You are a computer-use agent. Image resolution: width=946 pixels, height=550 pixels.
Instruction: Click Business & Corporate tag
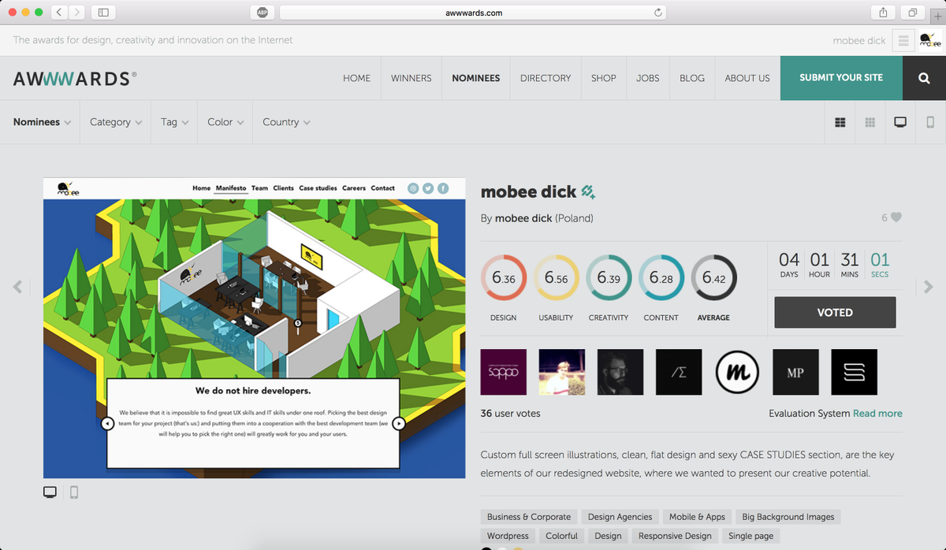[x=529, y=517]
